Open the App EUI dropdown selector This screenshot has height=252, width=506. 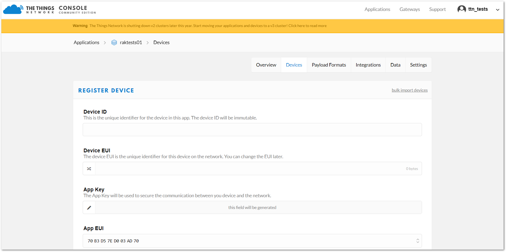pyautogui.click(x=252, y=241)
